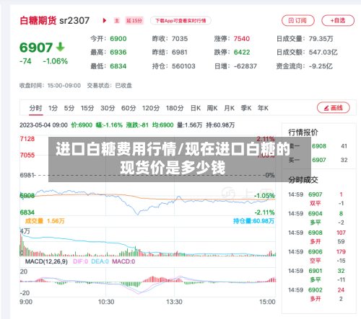Screen dimensions: 361x319
Task: Click the 行情报价 panel heading
Action: coord(303,132)
